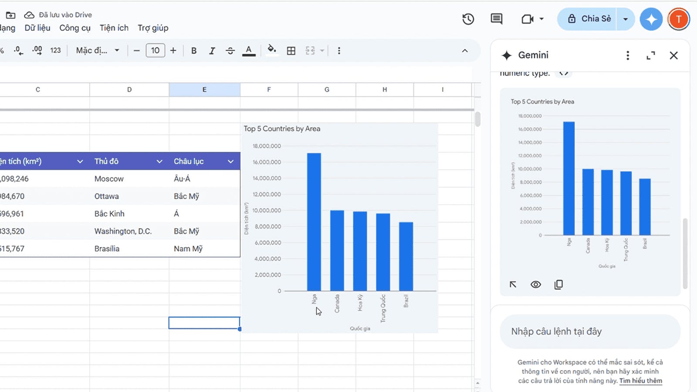Open the Công cụ menu

click(75, 28)
